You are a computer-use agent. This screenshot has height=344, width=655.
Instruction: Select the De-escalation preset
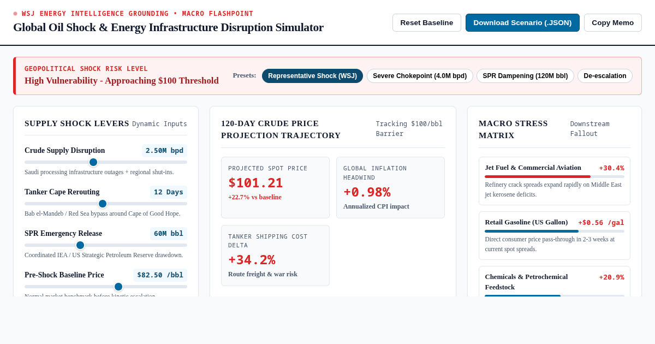click(x=605, y=76)
